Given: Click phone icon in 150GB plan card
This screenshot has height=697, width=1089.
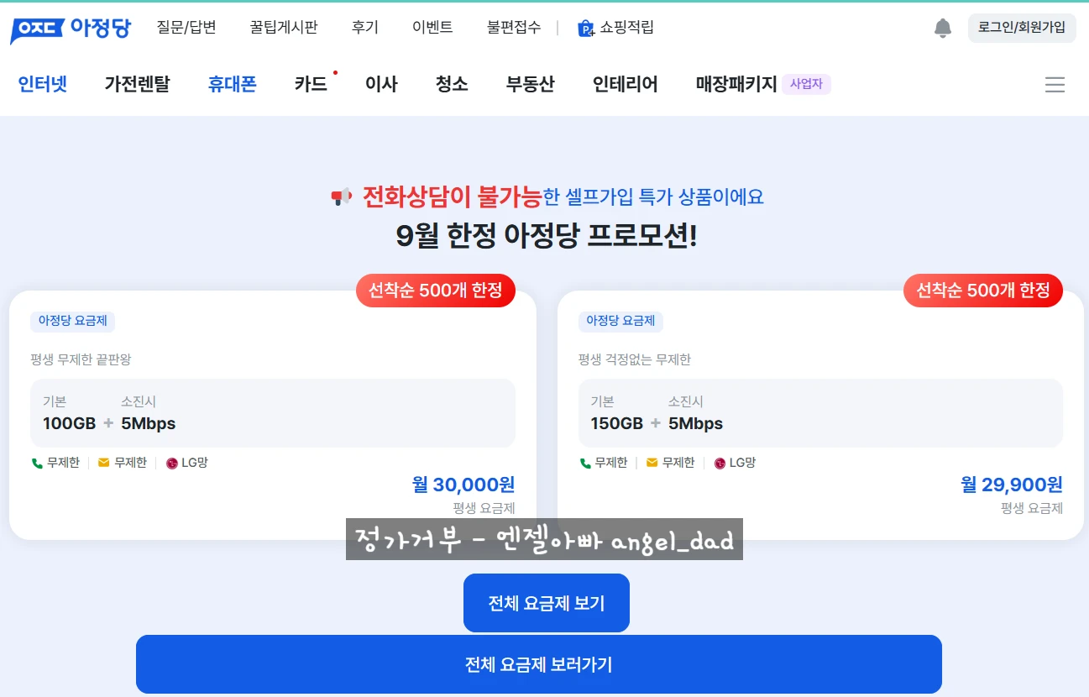Looking at the screenshot, I should (585, 463).
